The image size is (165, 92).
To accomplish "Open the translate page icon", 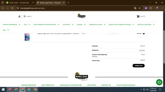I will (x=135, y=8).
